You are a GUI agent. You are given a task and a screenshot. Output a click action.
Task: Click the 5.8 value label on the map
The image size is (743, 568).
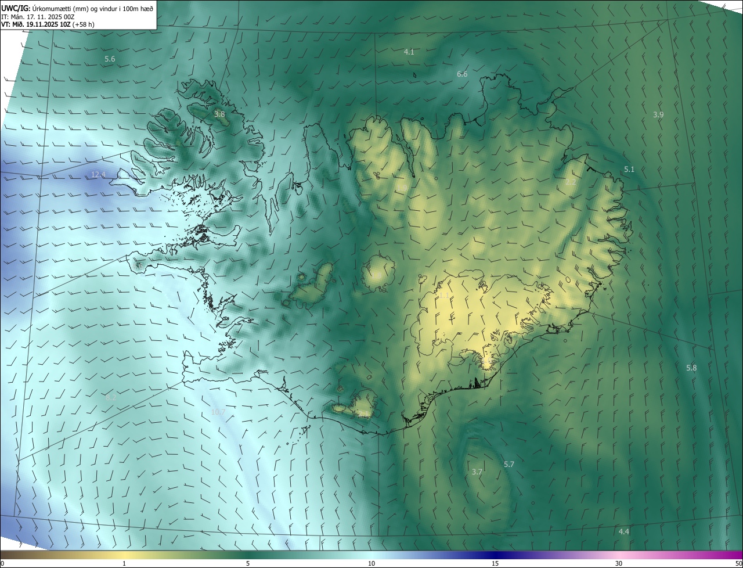click(691, 368)
